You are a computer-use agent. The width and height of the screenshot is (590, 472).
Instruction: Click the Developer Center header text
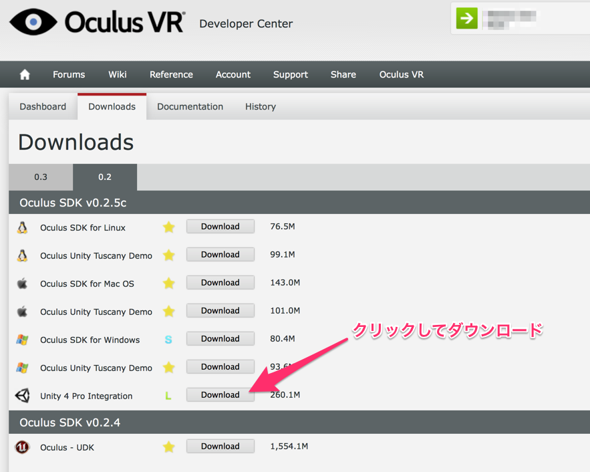click(246, 23)
